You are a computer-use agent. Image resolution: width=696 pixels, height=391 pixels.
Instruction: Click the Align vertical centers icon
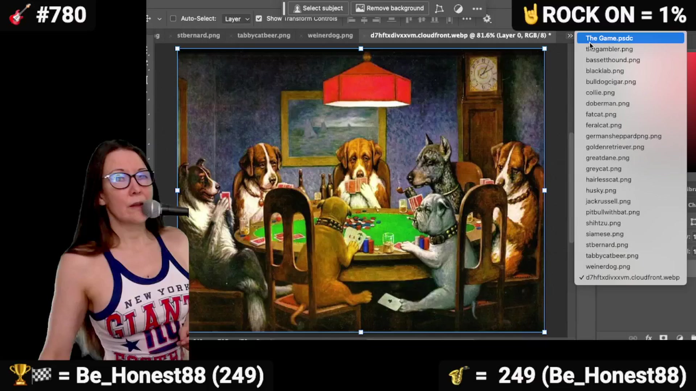(x=422, y=20)
